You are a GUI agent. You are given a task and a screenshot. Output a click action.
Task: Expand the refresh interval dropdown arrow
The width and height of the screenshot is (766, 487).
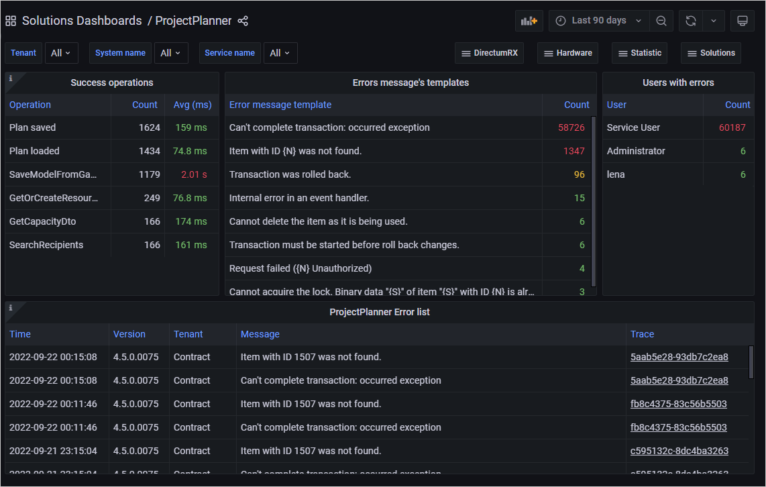(x=714, y=21)
